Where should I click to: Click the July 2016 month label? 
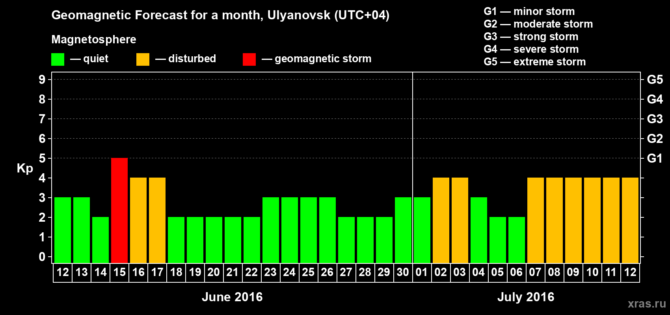526,297
